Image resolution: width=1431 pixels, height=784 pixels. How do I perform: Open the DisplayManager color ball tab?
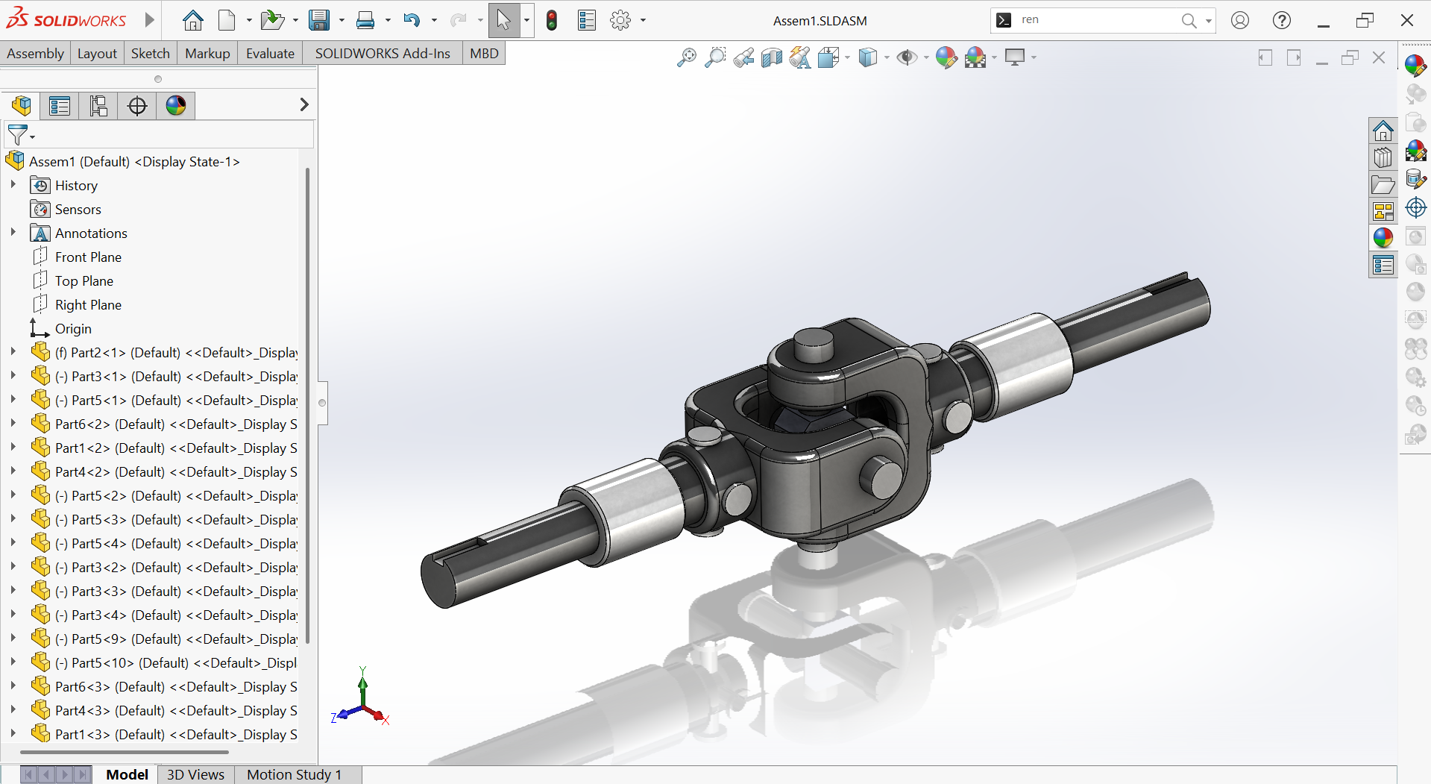(176, 106)
